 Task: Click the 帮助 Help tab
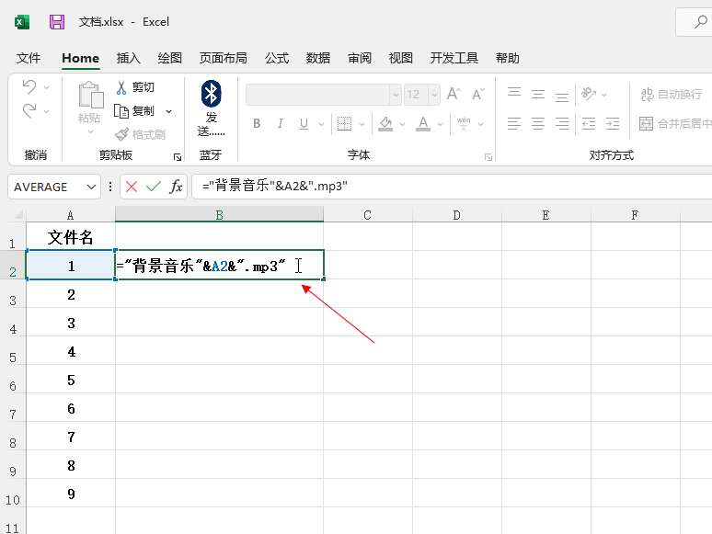pyautogui.click(x=507, y=58)
